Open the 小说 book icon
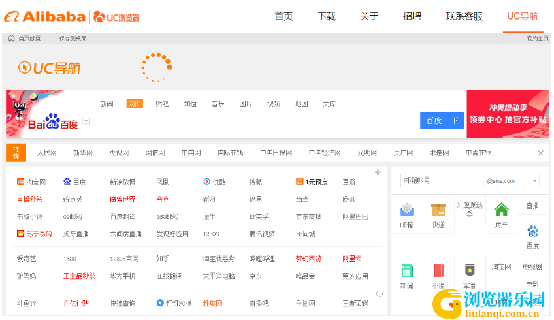 coord(438,271)
